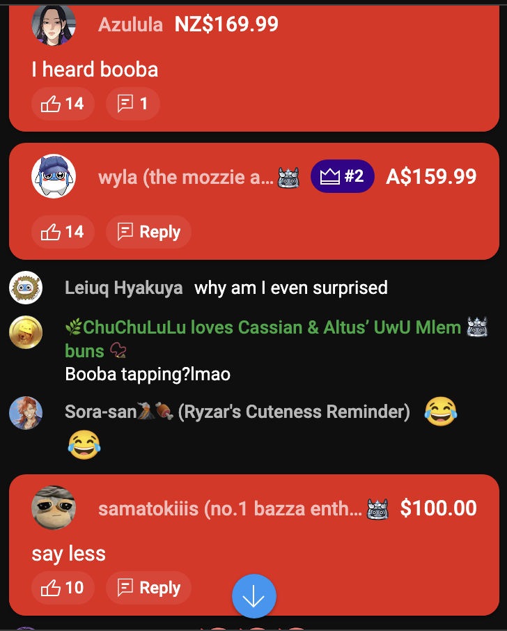Reply to samatokiiis's say less message
Screen dimensions: 507x631
[x=148, y=588]
